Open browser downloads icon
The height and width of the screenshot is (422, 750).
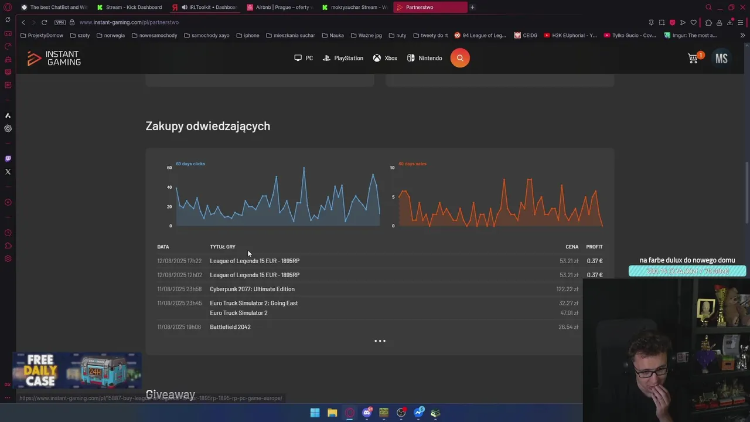[x=730, y=22]
